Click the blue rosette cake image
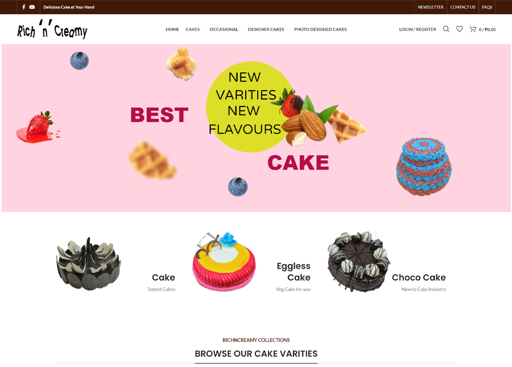Viewport: 512px width, 367px height. (424, 167)
